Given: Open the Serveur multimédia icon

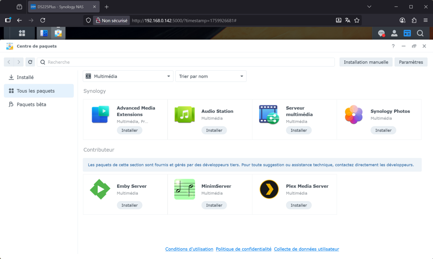Looking at the screenshot, I should [269, 115].
